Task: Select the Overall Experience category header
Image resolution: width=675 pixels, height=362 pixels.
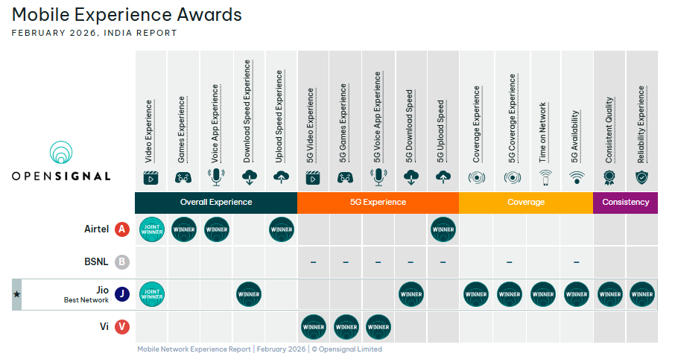Action: tap(216, 203)
